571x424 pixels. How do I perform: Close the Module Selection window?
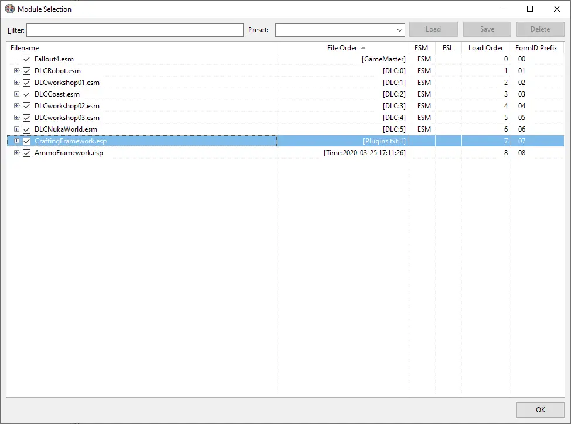coord(557,9)
